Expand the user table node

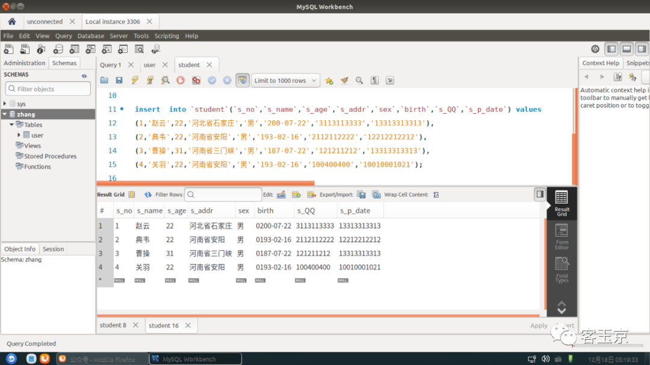click(19, 135)
